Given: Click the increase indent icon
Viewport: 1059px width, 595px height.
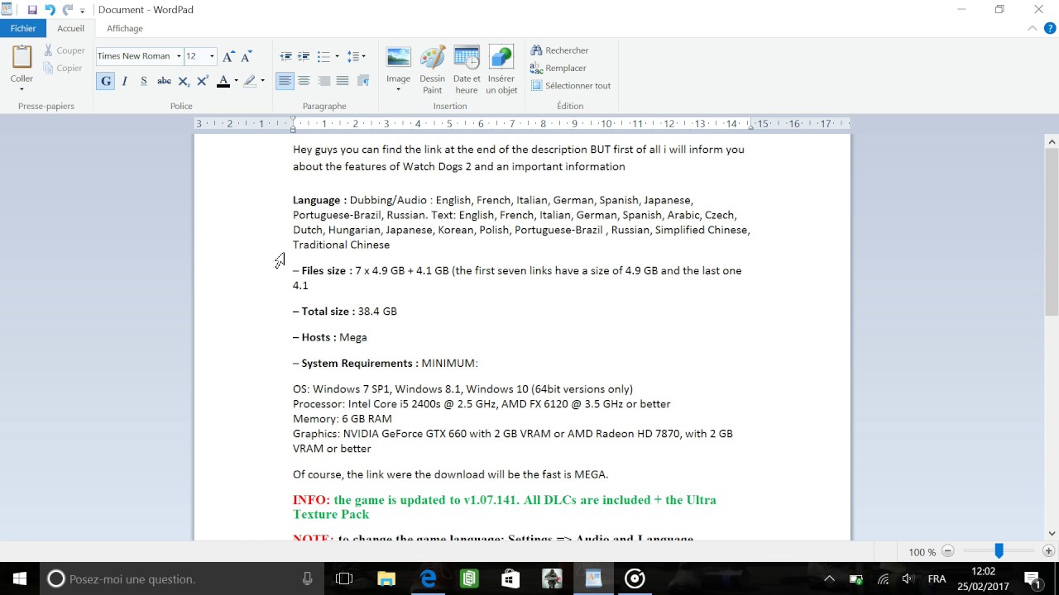Looking at the screenshot, I should point(304,56).
